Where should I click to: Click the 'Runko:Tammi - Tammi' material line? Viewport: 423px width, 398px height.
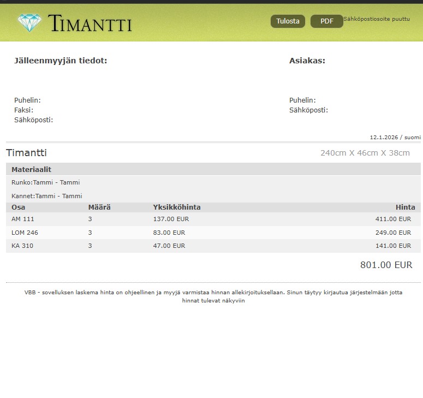coord(45,182)
